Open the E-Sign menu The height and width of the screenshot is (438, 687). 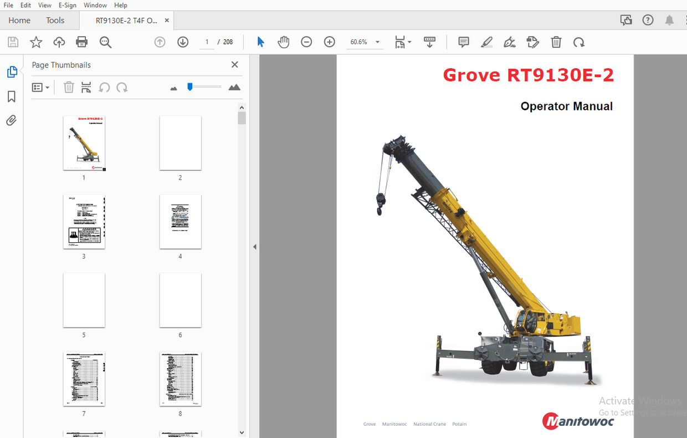tap(67, 5)
